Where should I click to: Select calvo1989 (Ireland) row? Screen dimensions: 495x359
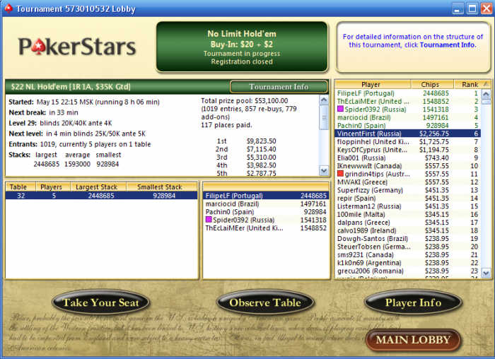tap(408, 230)
